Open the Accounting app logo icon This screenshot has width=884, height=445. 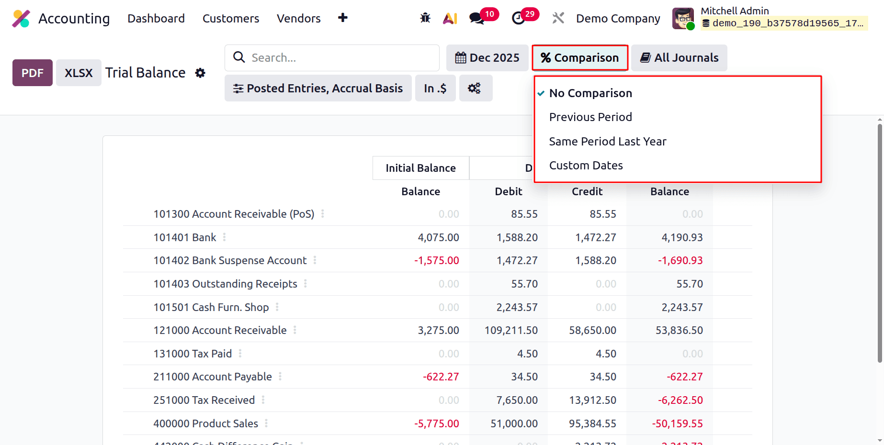21,19
